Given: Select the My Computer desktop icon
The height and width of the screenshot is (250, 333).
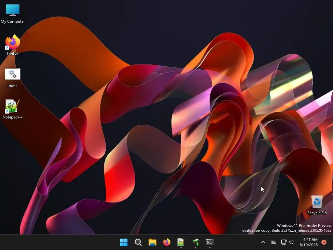Looking at the screenshot, I should [x=13, y=14].
